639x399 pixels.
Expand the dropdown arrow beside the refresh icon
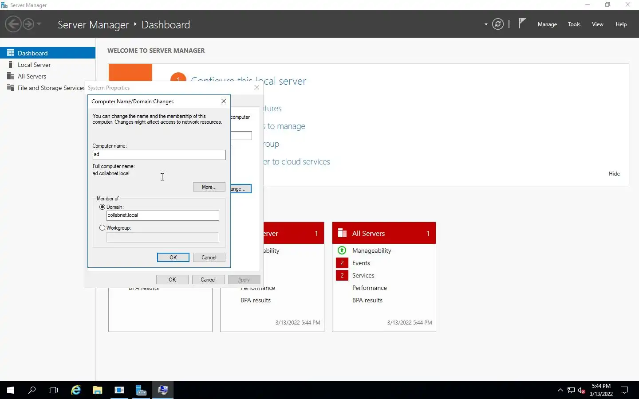486,24
